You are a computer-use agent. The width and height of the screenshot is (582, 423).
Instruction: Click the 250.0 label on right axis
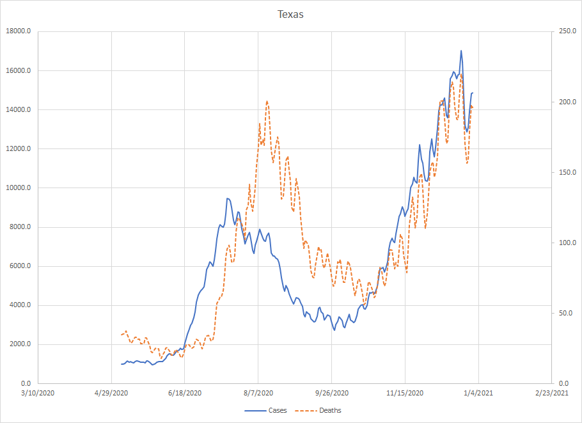(x=567, y=32)
